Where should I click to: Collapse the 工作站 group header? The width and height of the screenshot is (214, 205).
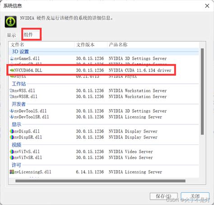(x=19, y=84)
